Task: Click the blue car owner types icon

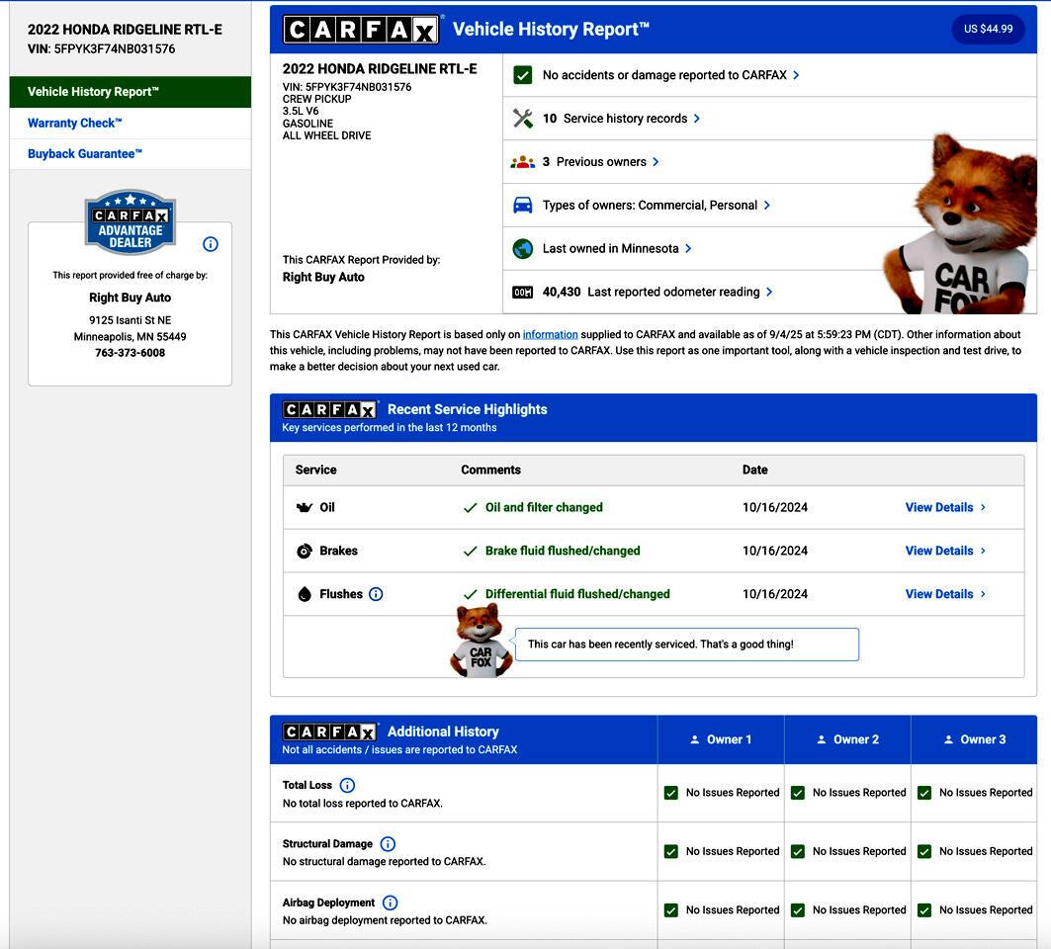Action: tap(522, 206)
